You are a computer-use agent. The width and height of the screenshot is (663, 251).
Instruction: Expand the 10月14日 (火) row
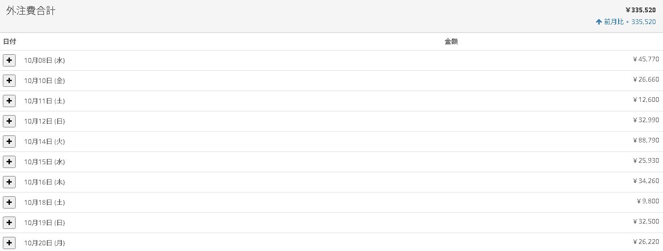pos(9,142)
